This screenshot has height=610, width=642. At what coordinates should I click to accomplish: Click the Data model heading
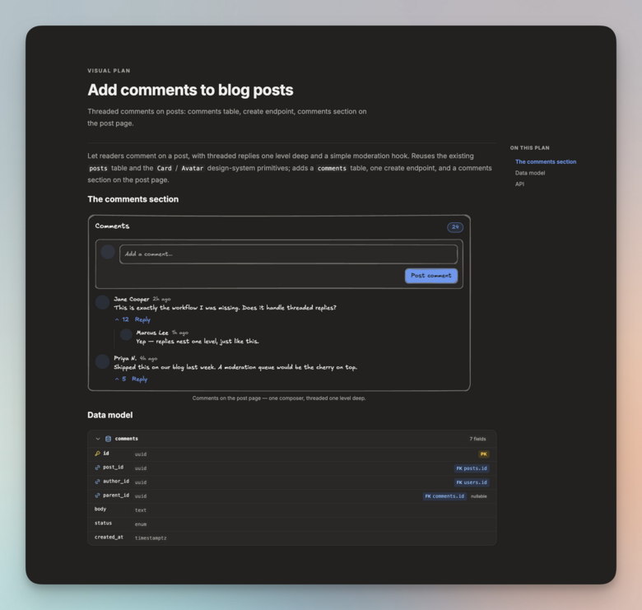(x=110, y=415)
